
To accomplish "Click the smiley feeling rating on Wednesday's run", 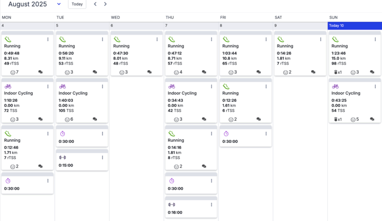I will 124,72.
